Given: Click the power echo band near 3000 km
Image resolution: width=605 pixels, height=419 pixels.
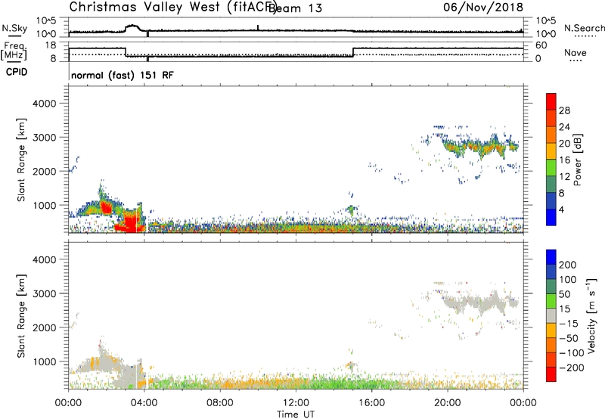Looking at the screenshot, I should pyautogui.click(x=480, y=147).
